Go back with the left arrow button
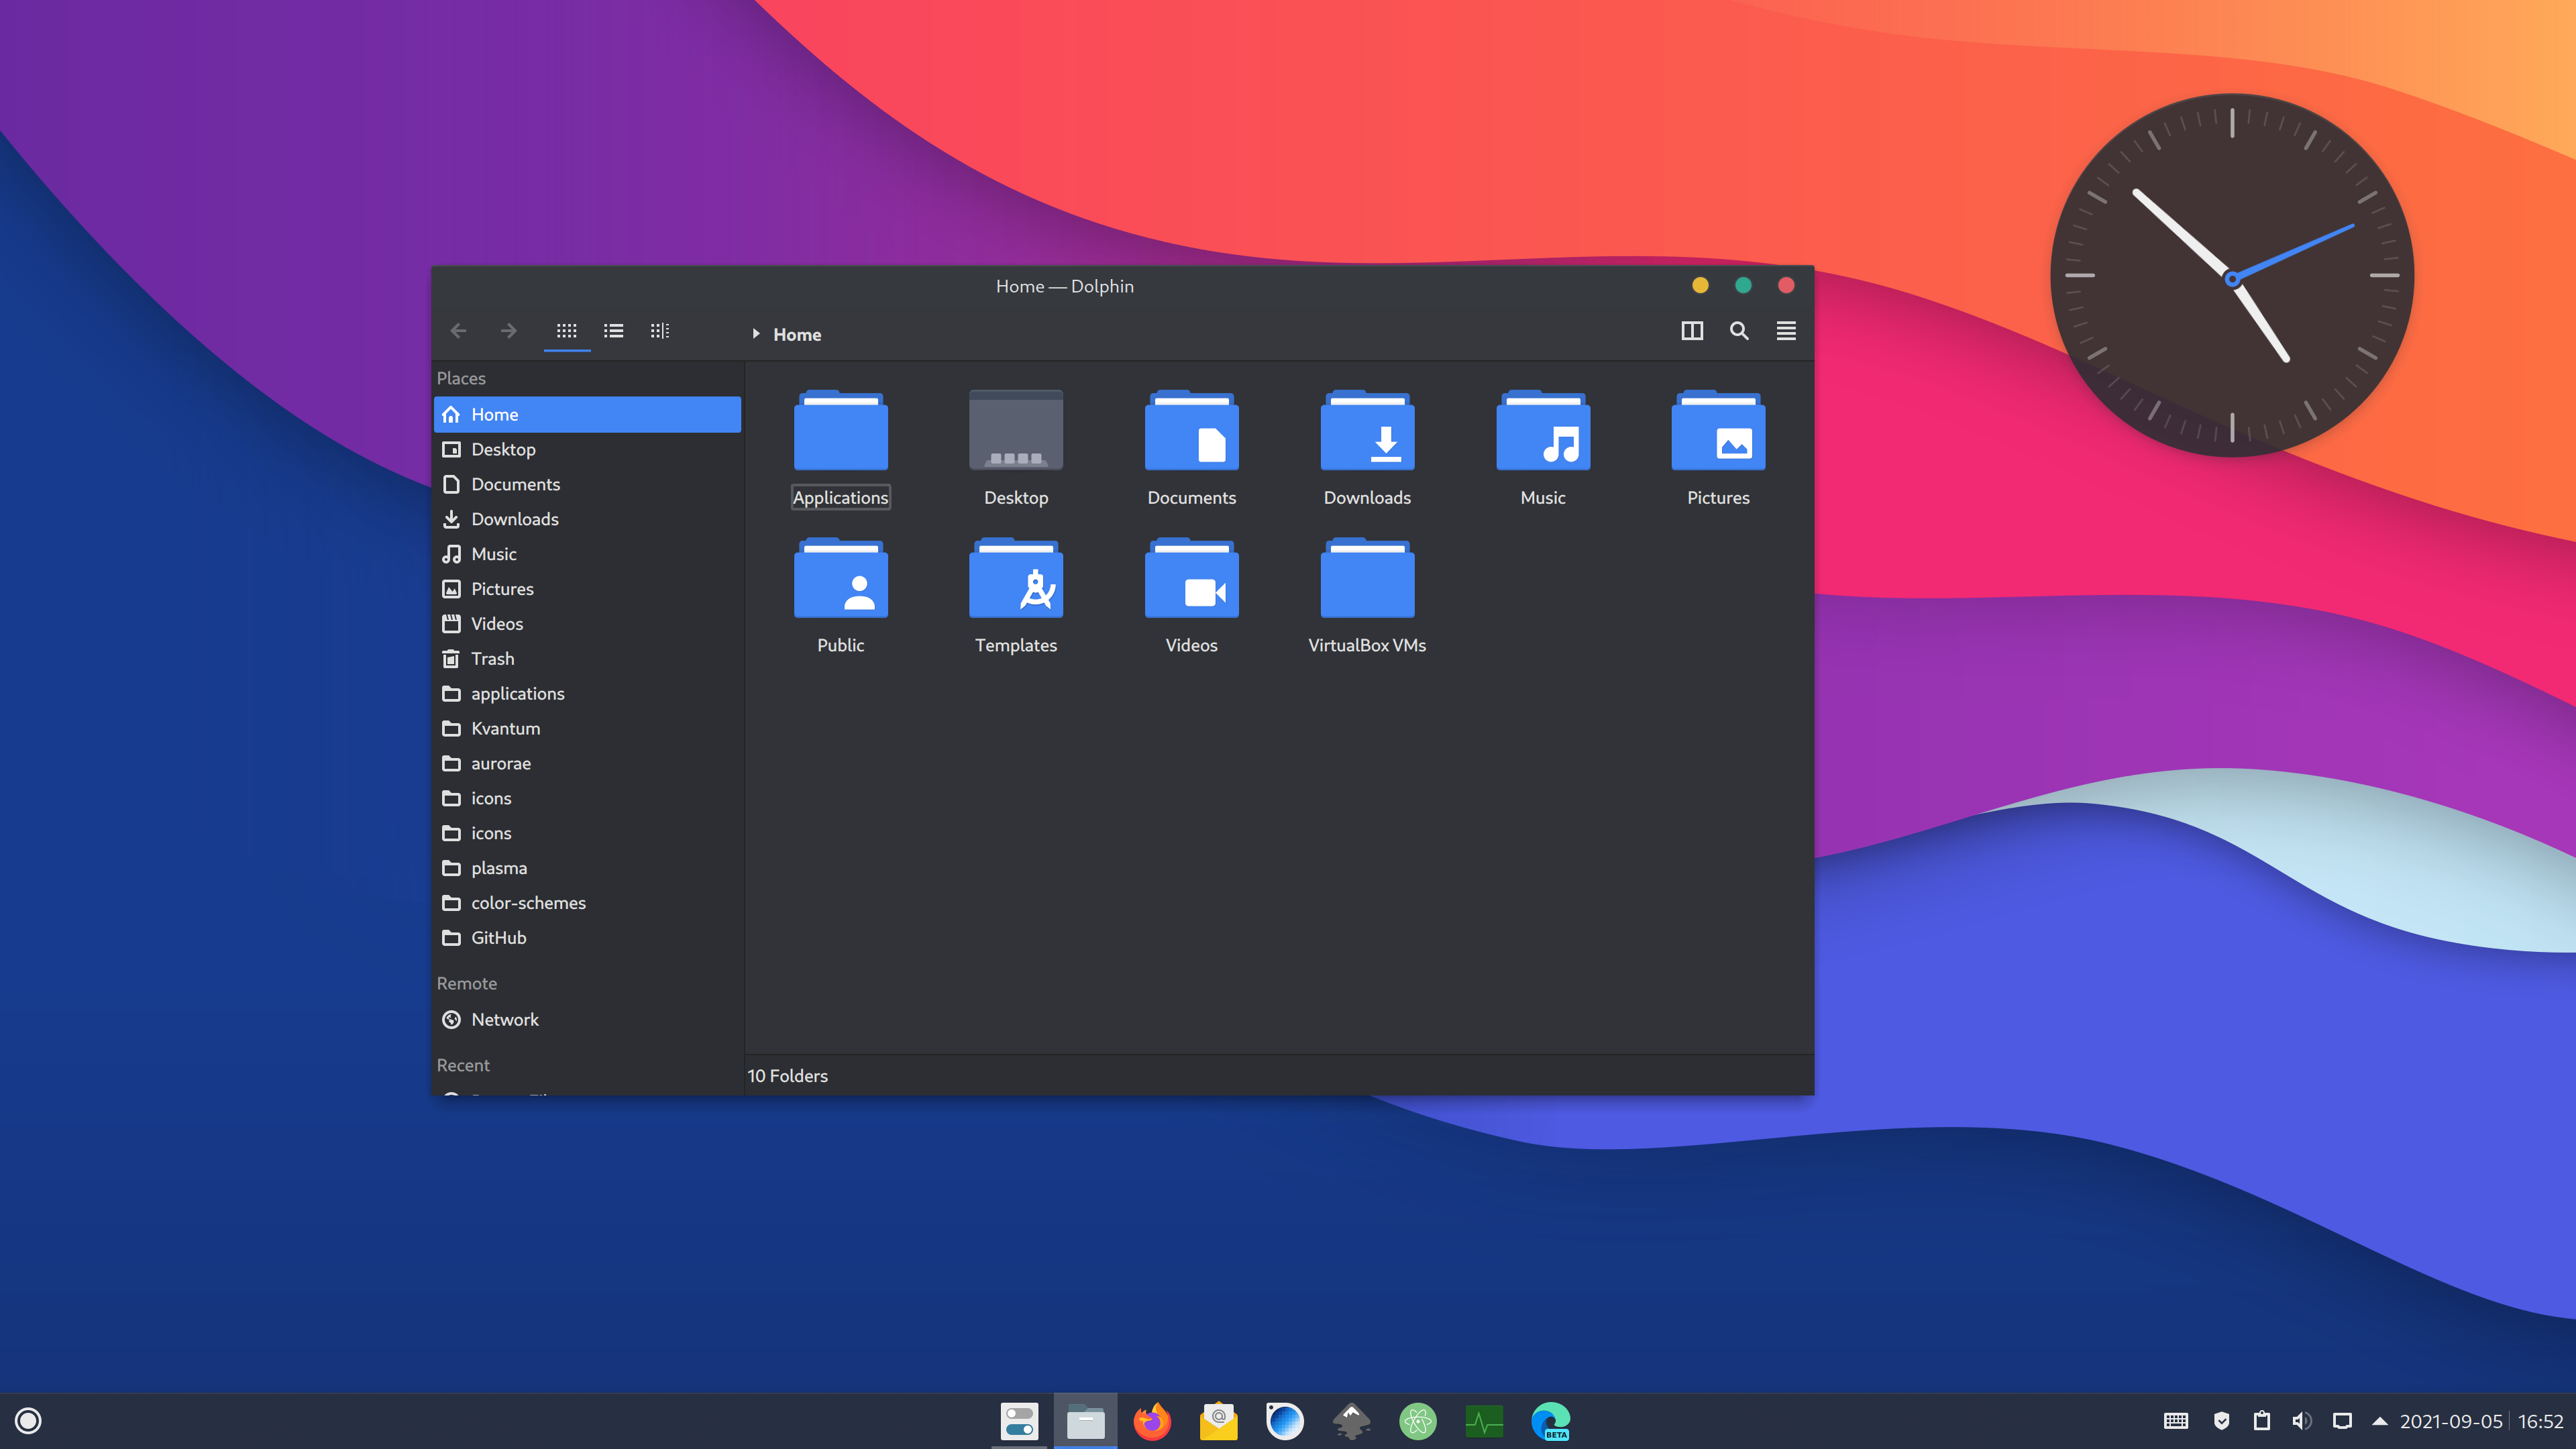Image resolution: width=2576 pixels, height=1449 pixels. [458, 331]
